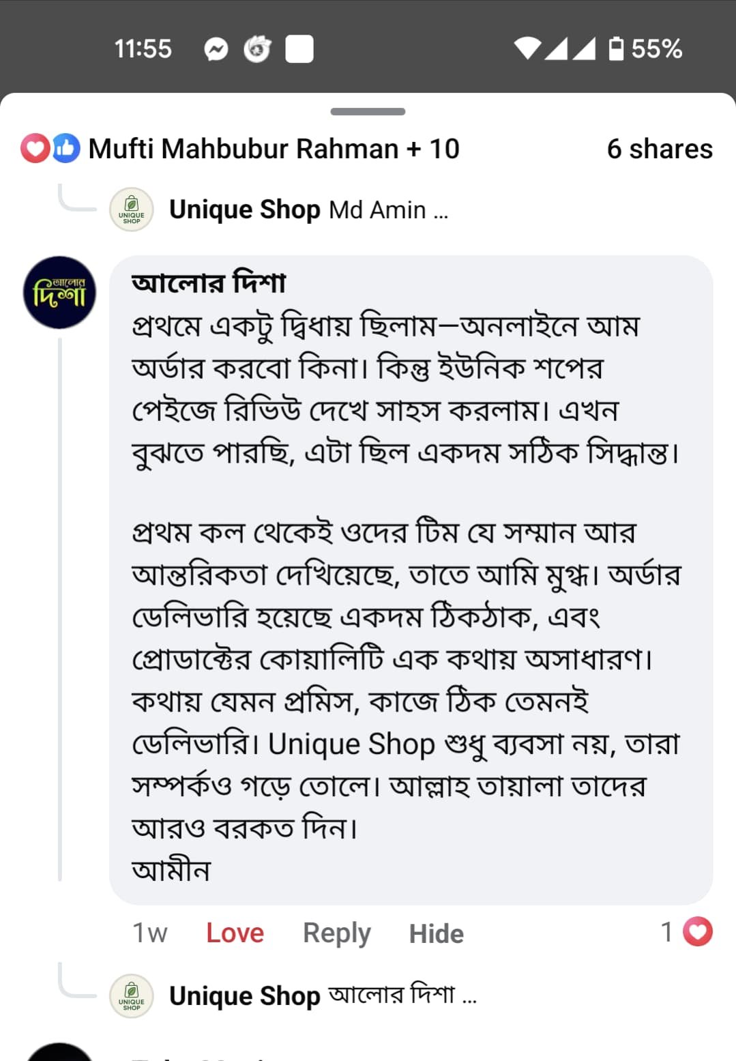
Task: Tap the battery indicator showing 55%
Action: pyautogui.click(x=641, y=48)
